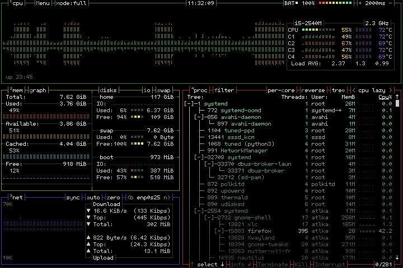Select the polkitd process row
This screenshot has width=403, height=268.
(288, 184)
